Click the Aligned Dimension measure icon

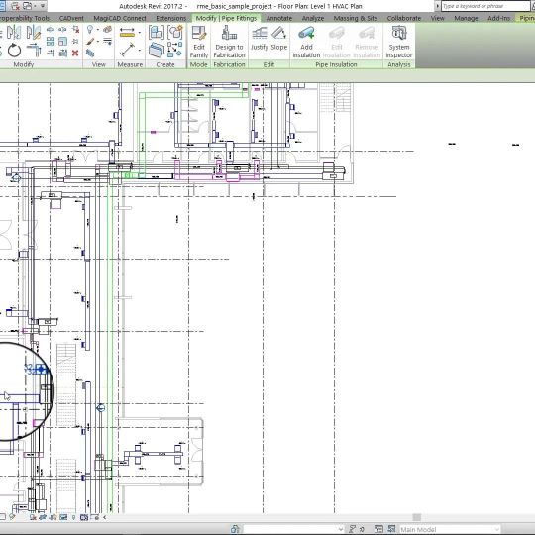[127, 33]
